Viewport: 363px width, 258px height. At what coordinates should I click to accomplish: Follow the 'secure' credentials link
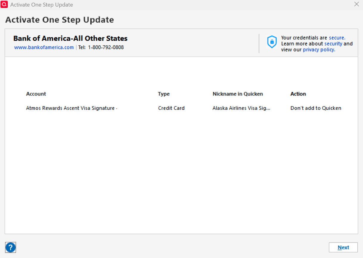click(x=337, y=38)
